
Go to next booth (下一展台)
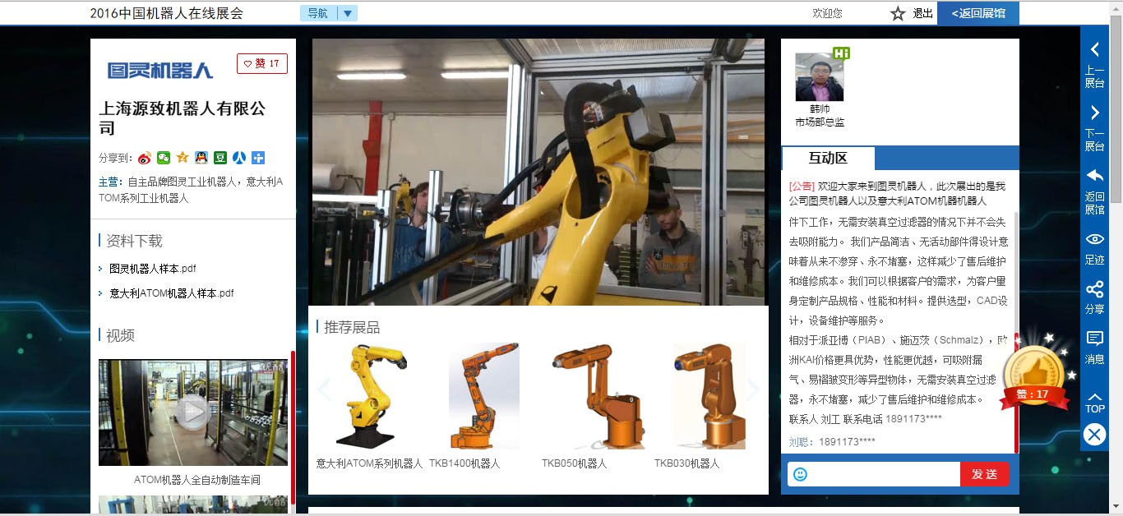click(1094, 127)
